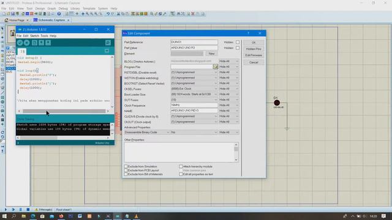Screen dimensions: 392x220
Task: Switch to the Schematic Capture tab
Action: point(51,20)
